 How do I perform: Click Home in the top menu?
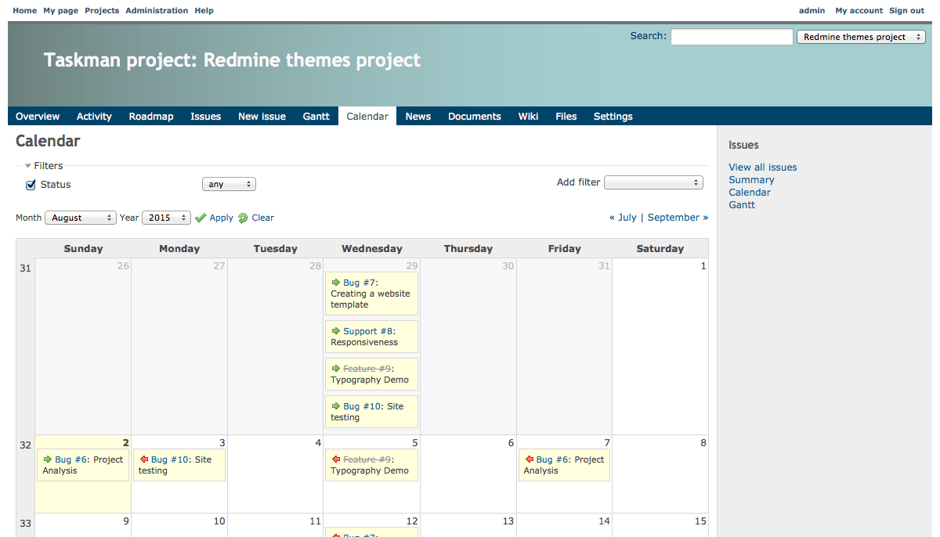click(25, 10)
